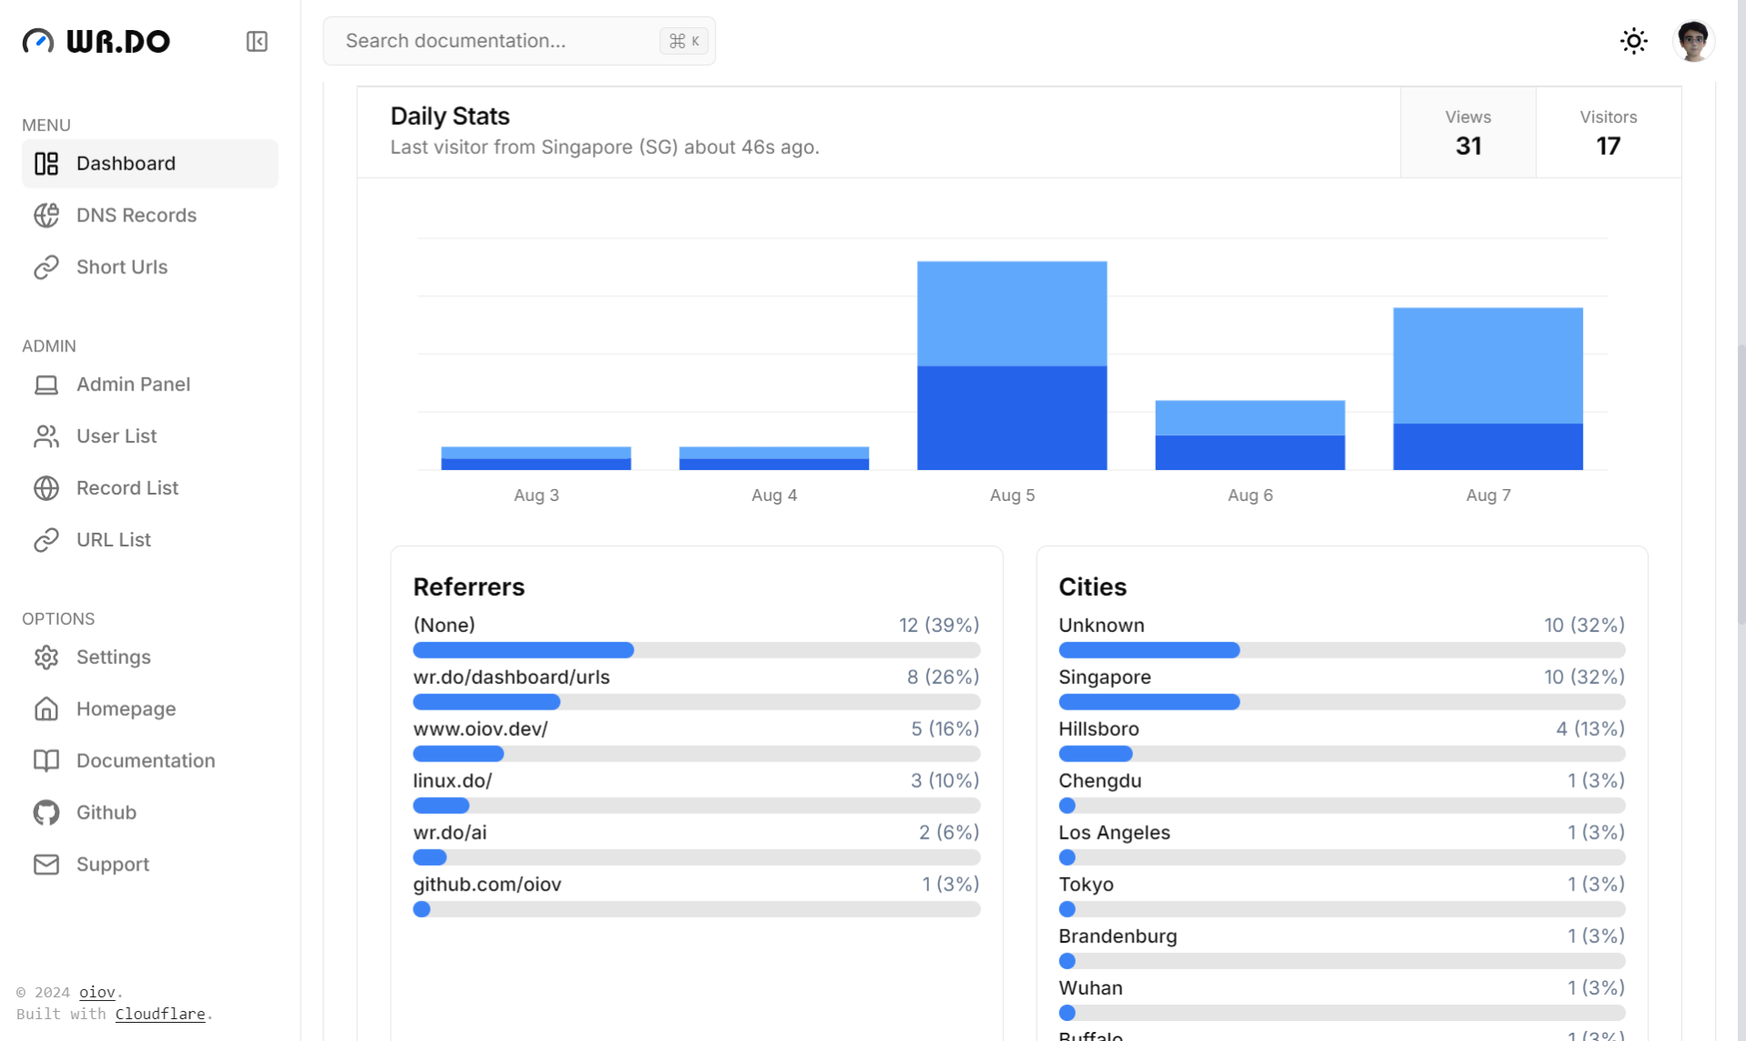The image size is (1746, 1041).
Task: Click the User List people icon
Action: click(x=46, y=436)
